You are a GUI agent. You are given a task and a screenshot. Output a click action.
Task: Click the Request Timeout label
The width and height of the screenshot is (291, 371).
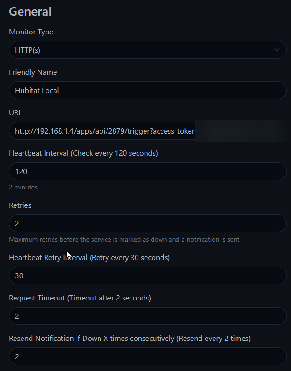(x=80, y=298)
